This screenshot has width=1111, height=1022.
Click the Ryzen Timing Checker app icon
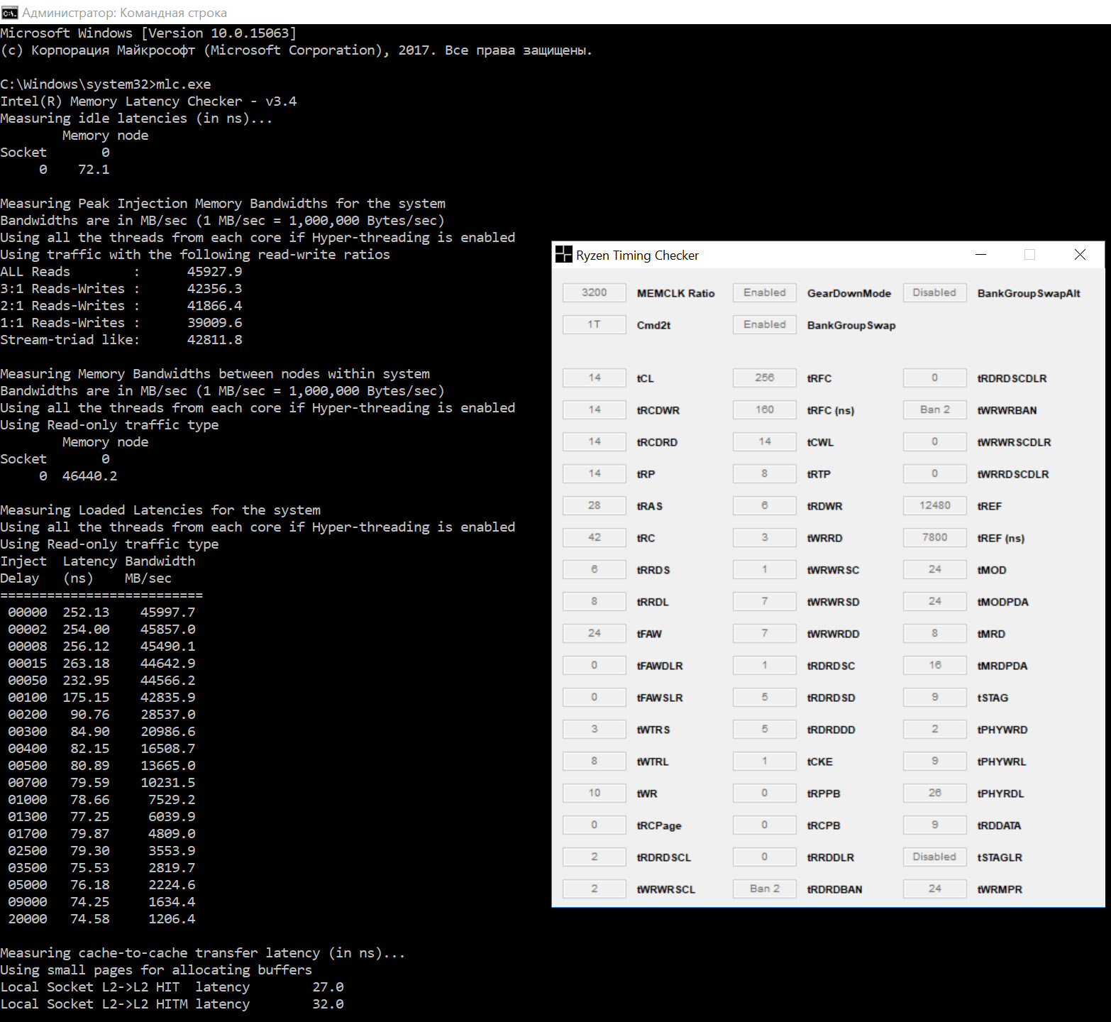tap(563, 255)
